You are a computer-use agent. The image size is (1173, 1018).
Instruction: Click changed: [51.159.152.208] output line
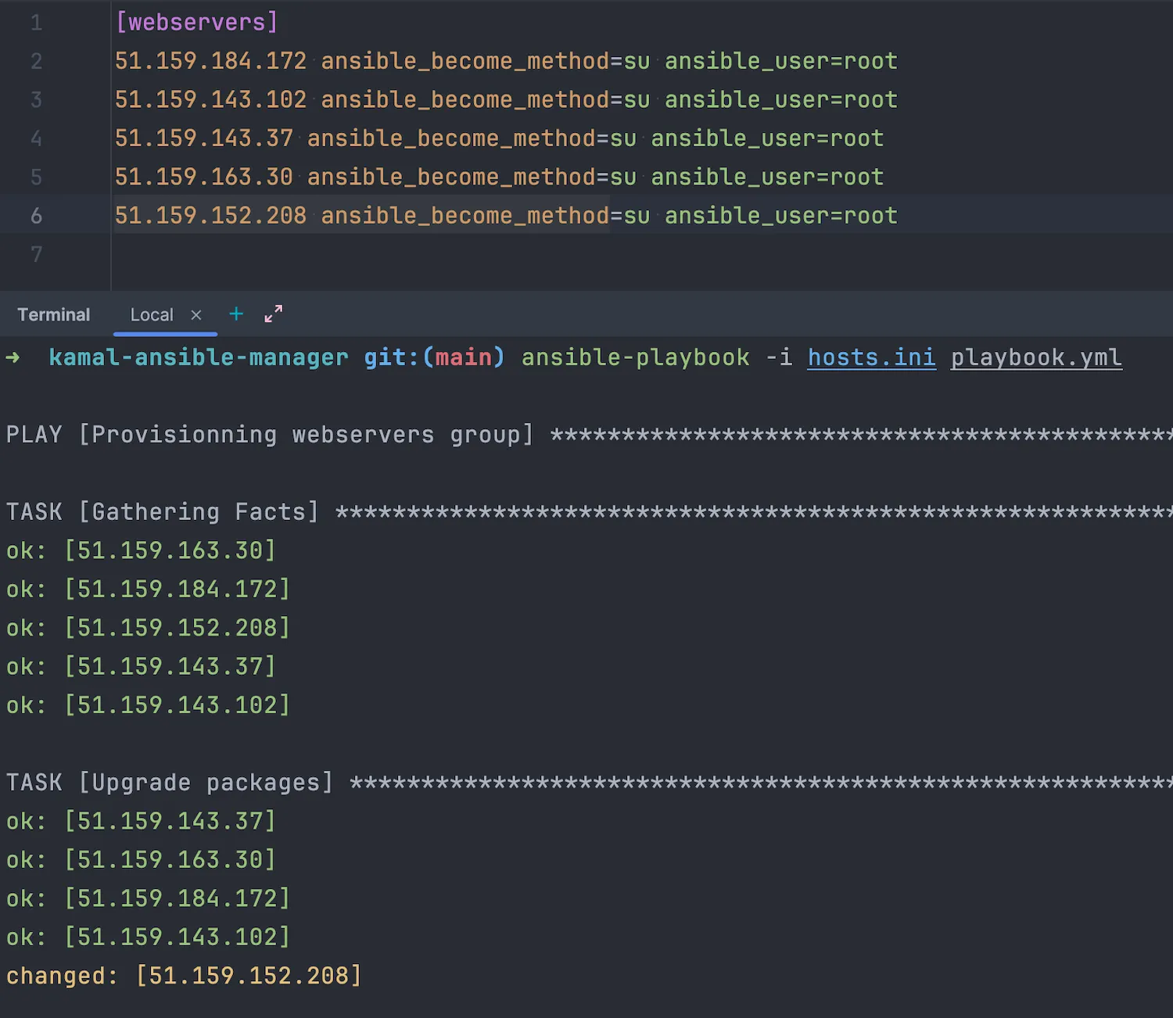184,976
